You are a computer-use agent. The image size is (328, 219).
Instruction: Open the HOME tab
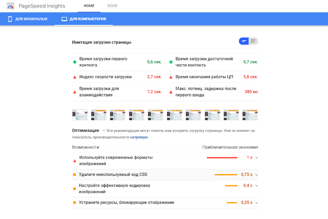click(89, 6)
